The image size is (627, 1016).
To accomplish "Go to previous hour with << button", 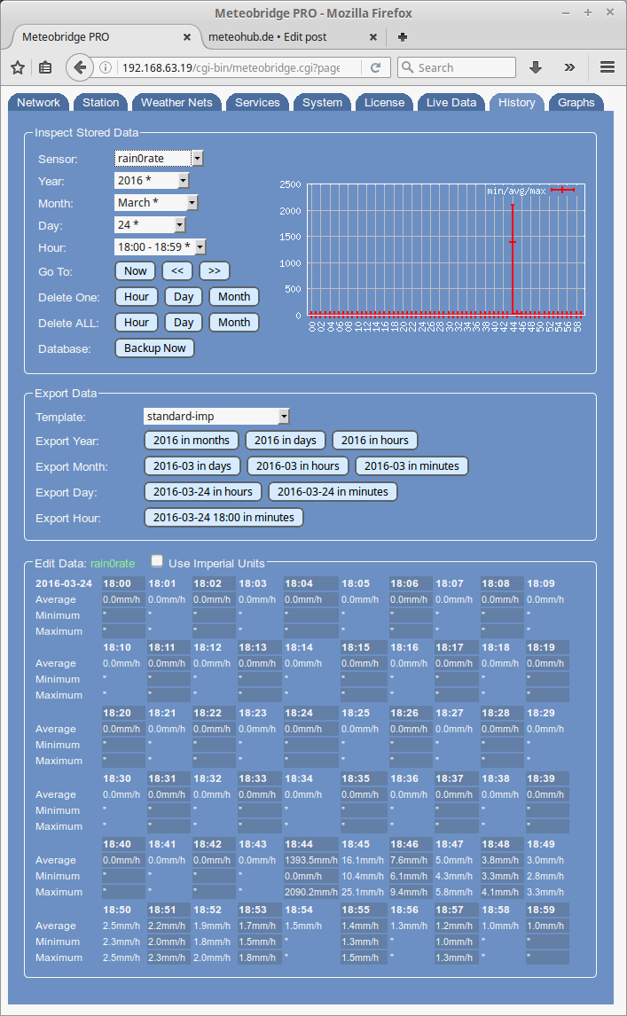I will pyautogui.click(x=177, y=271).
